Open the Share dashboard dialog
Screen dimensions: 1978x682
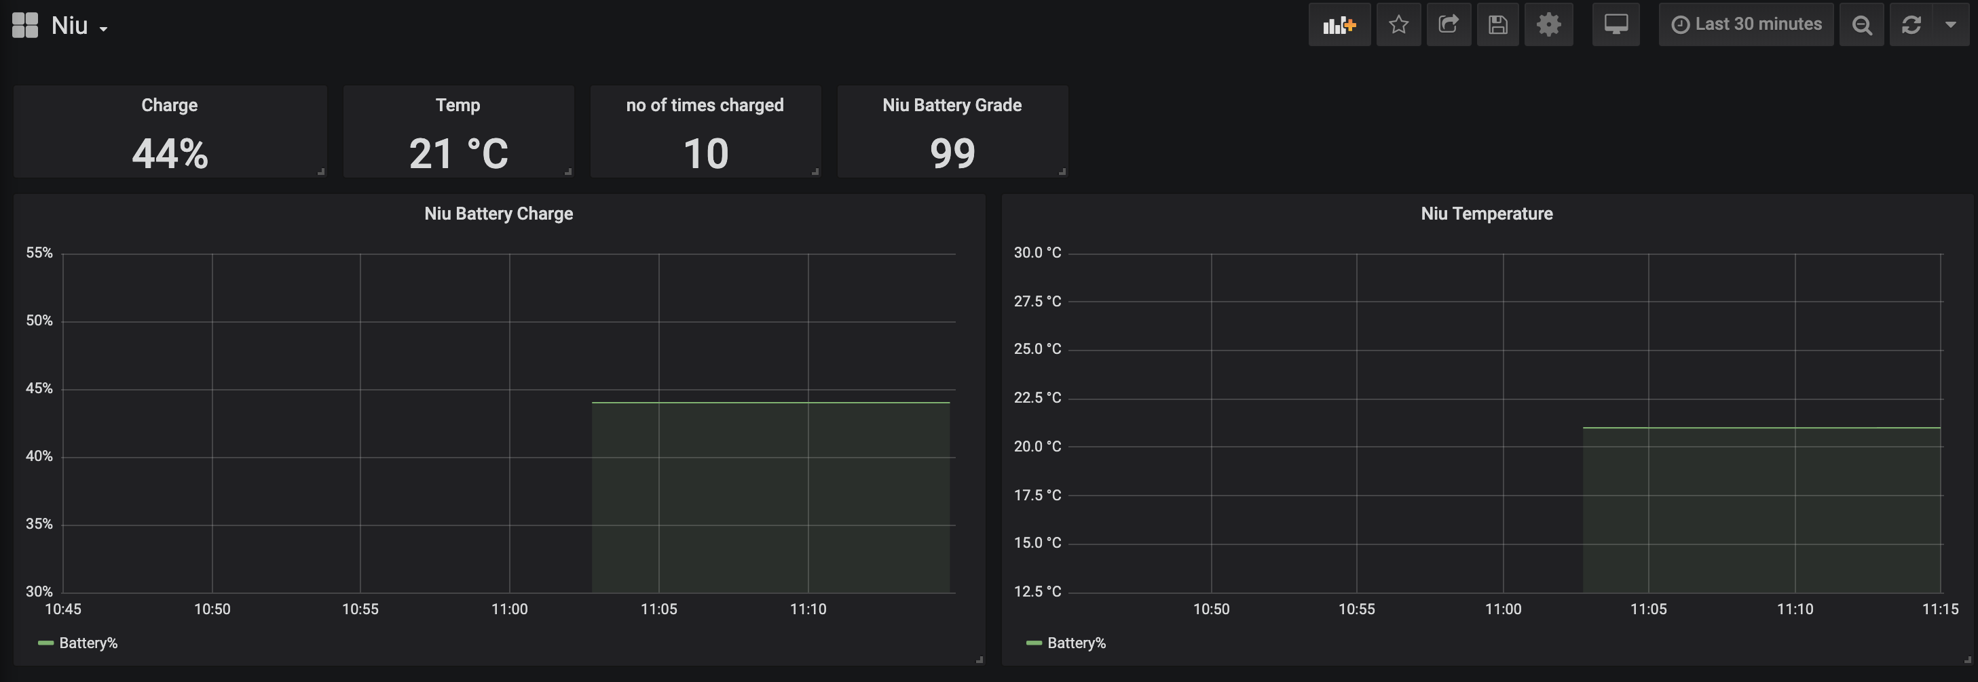(x=1448, y=25)
